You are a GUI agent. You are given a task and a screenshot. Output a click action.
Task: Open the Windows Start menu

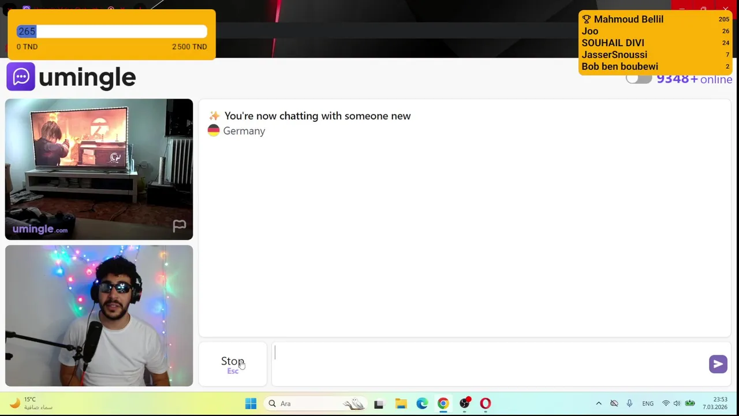point(251,403)
